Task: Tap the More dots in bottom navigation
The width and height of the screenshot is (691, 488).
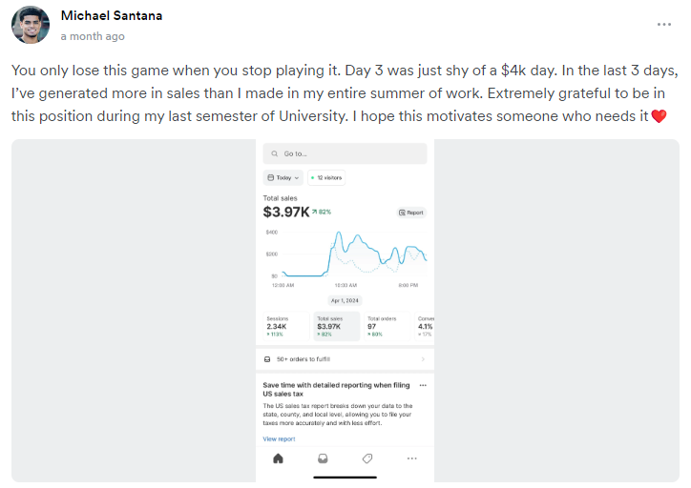Action: point(412,458)
